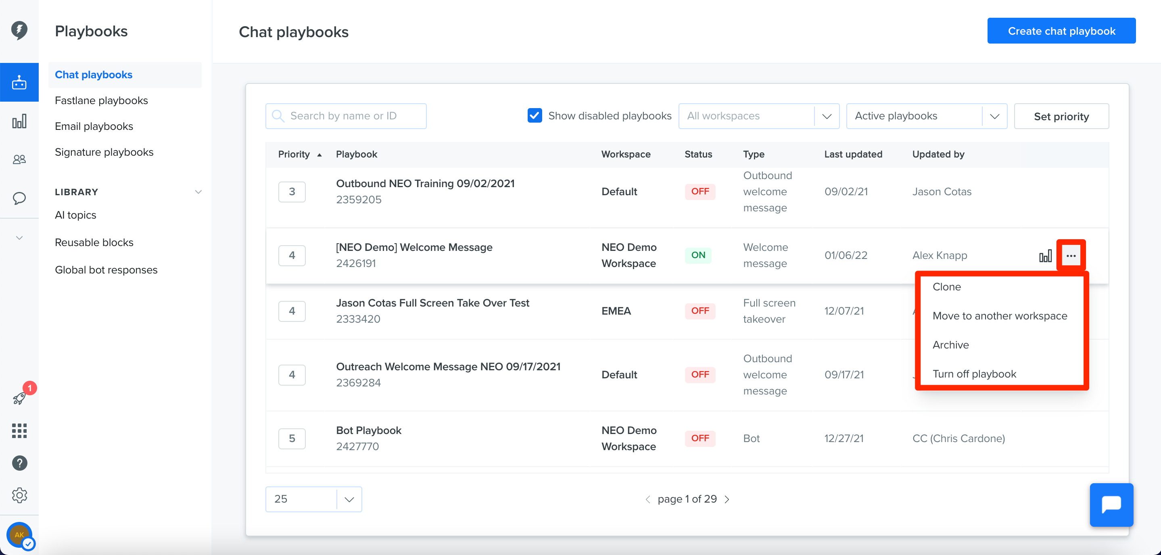1161x555 pixels.
Task: Open the reports bar chart sidebar icon
Action: [x=19, y=121]
